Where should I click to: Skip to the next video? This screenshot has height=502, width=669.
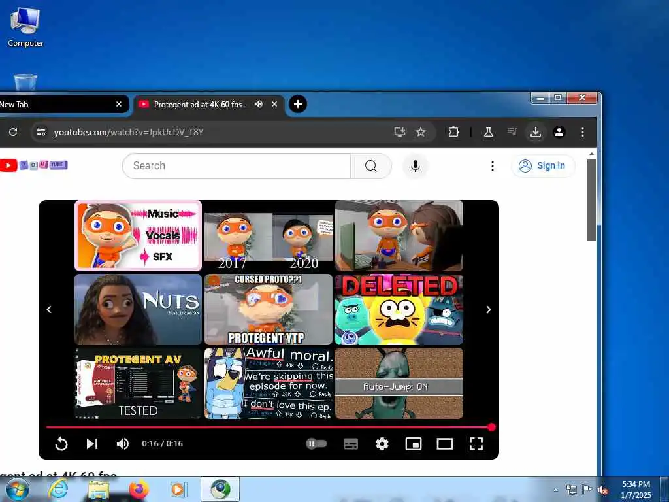click(91, 444)
